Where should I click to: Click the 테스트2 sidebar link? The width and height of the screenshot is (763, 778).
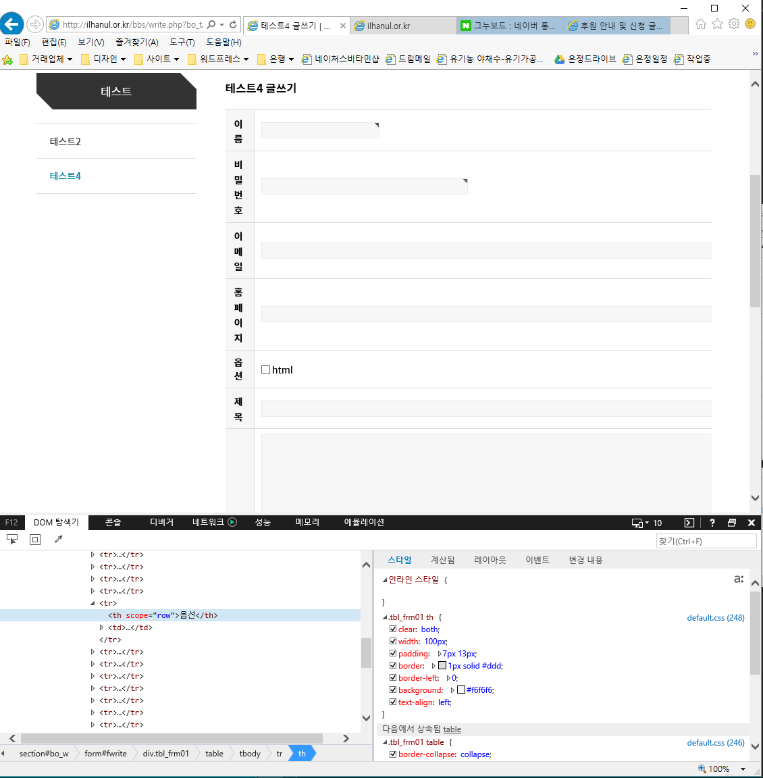click(x=65, y=141)
